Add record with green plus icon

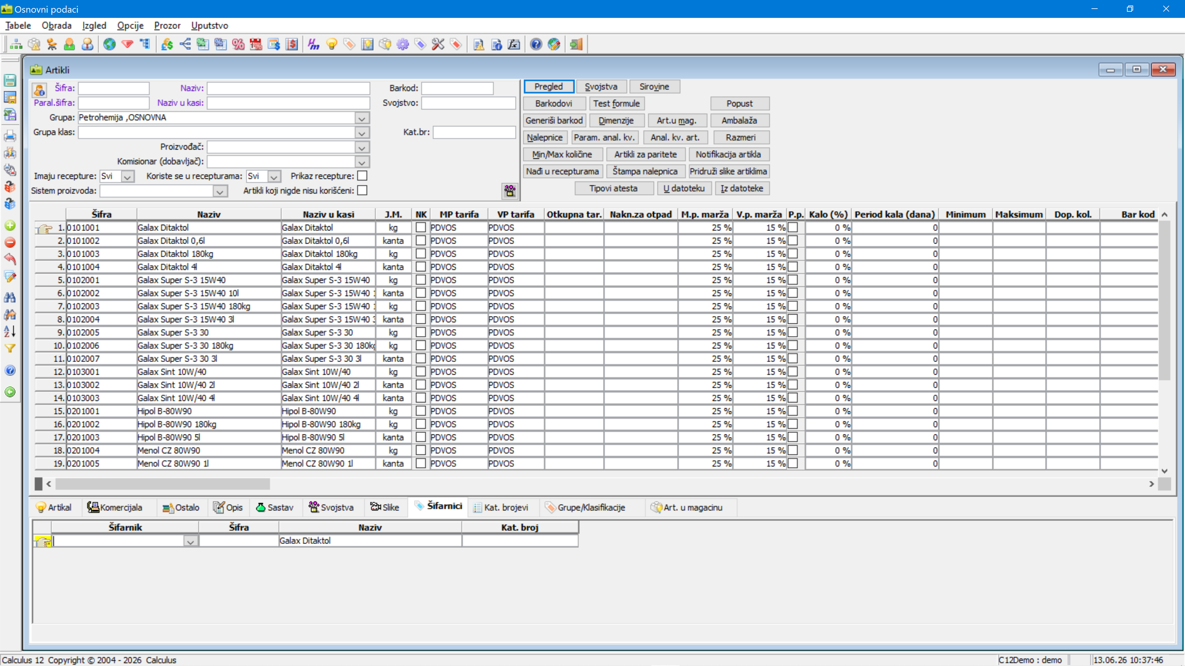pos(10,225)
